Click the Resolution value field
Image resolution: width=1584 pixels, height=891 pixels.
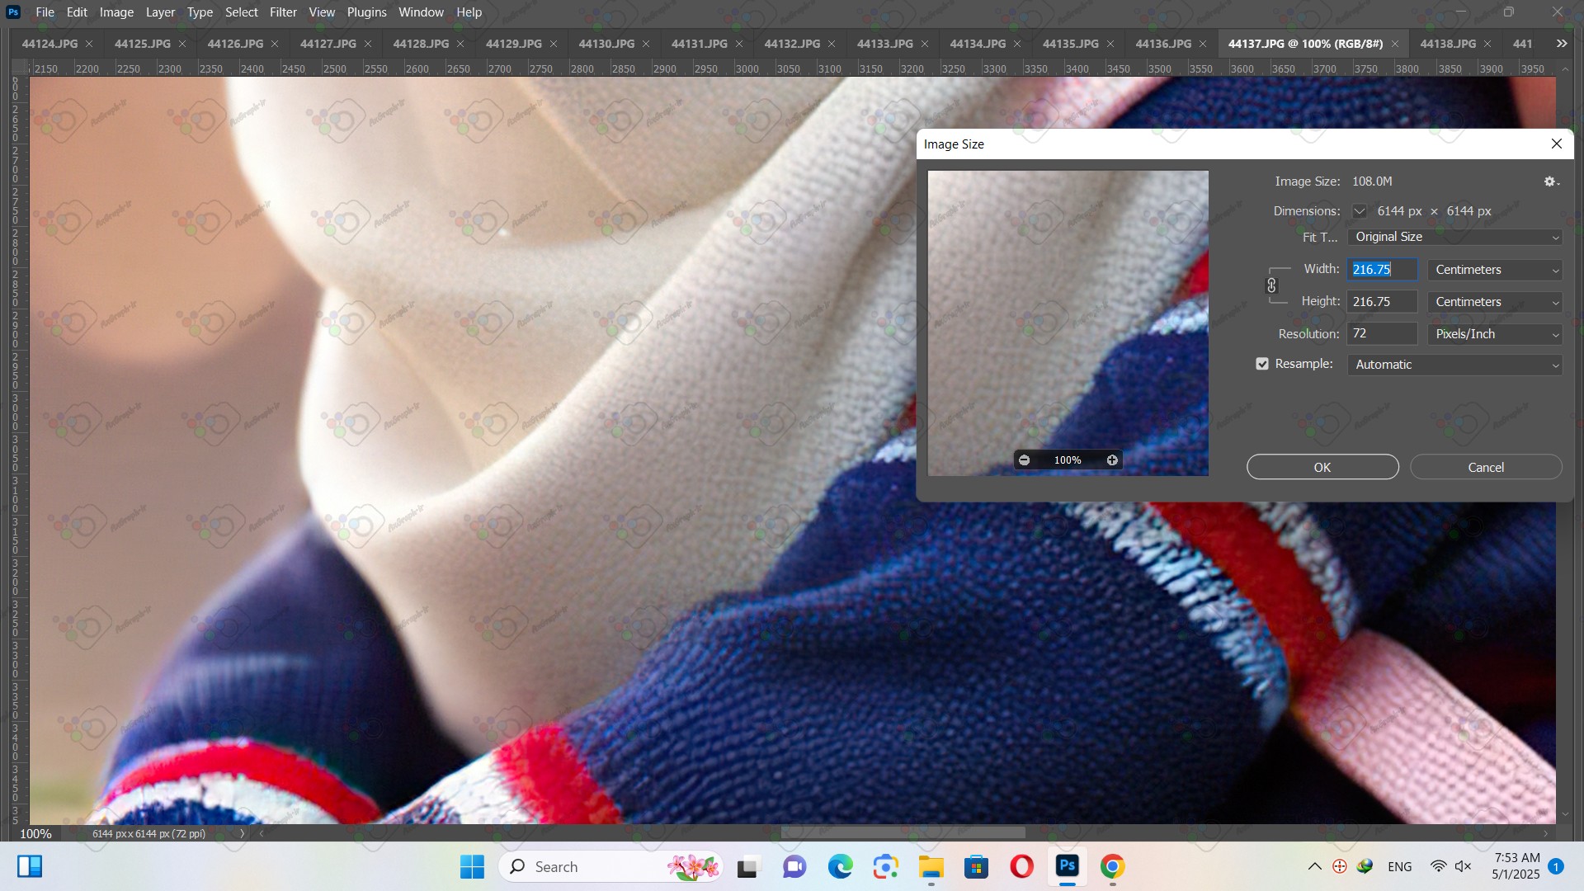(x=1382, y=334)
